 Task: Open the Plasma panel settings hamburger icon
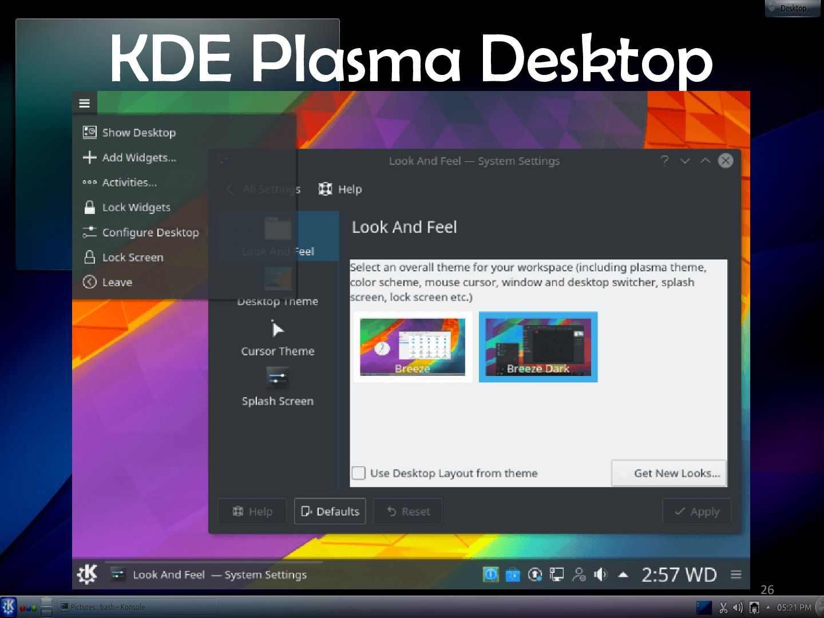point(736,575)
